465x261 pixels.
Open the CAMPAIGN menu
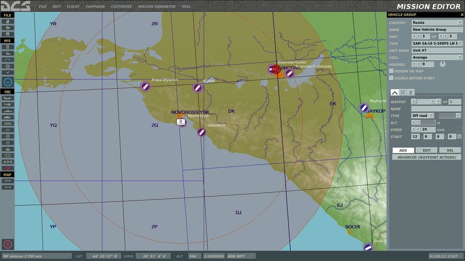[95, 6]
